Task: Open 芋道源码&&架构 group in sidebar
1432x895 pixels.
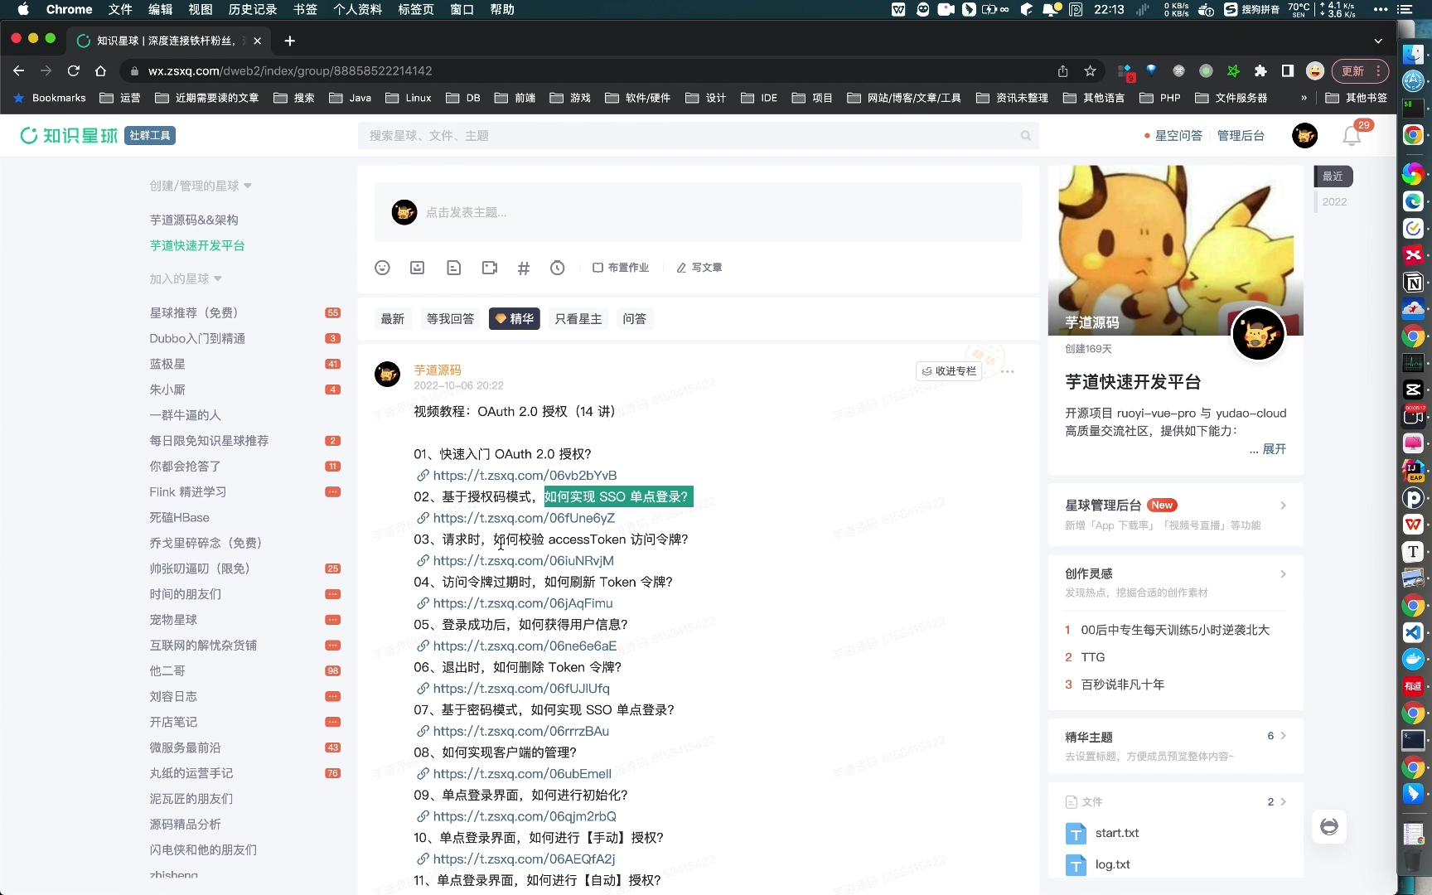Action: click(194, 220)
